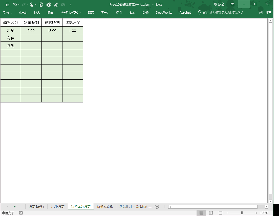The height and width of the screenshot is (216, 279).
Task: Click the 共有 share button
Action: pyautogui.click(x=265, y=13)
